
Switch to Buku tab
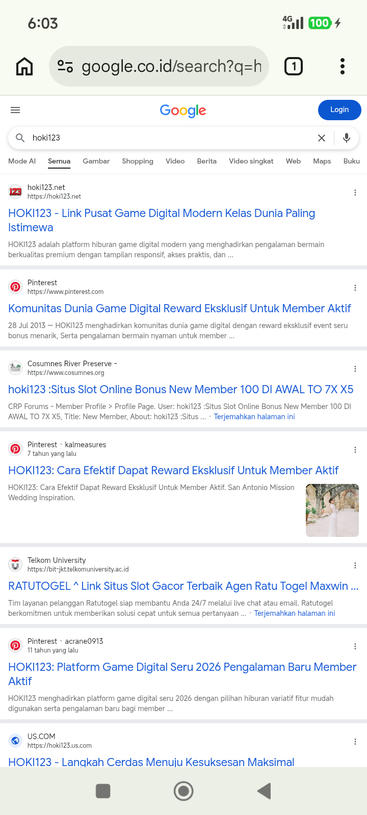click(352, 161)
